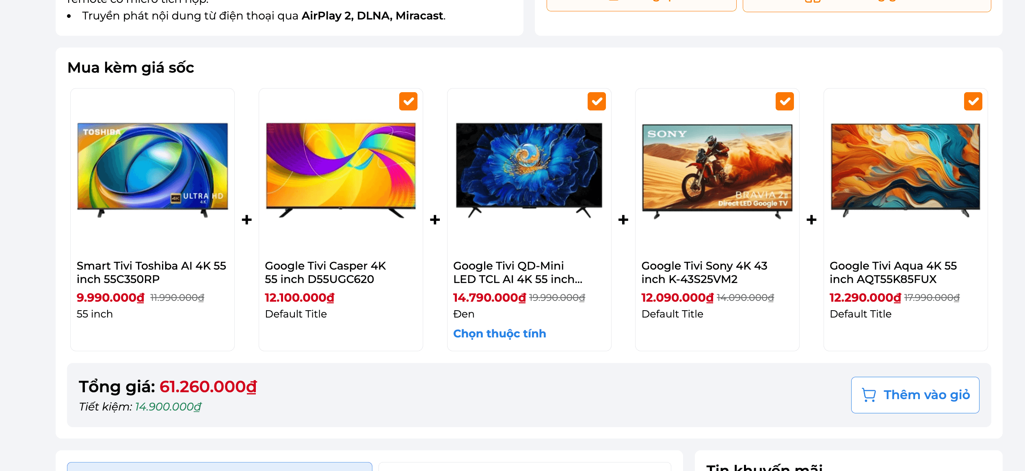Open Google Tivi QD-Mini LED TCL link
The image size is (1025, 471).
coord(518,272)
